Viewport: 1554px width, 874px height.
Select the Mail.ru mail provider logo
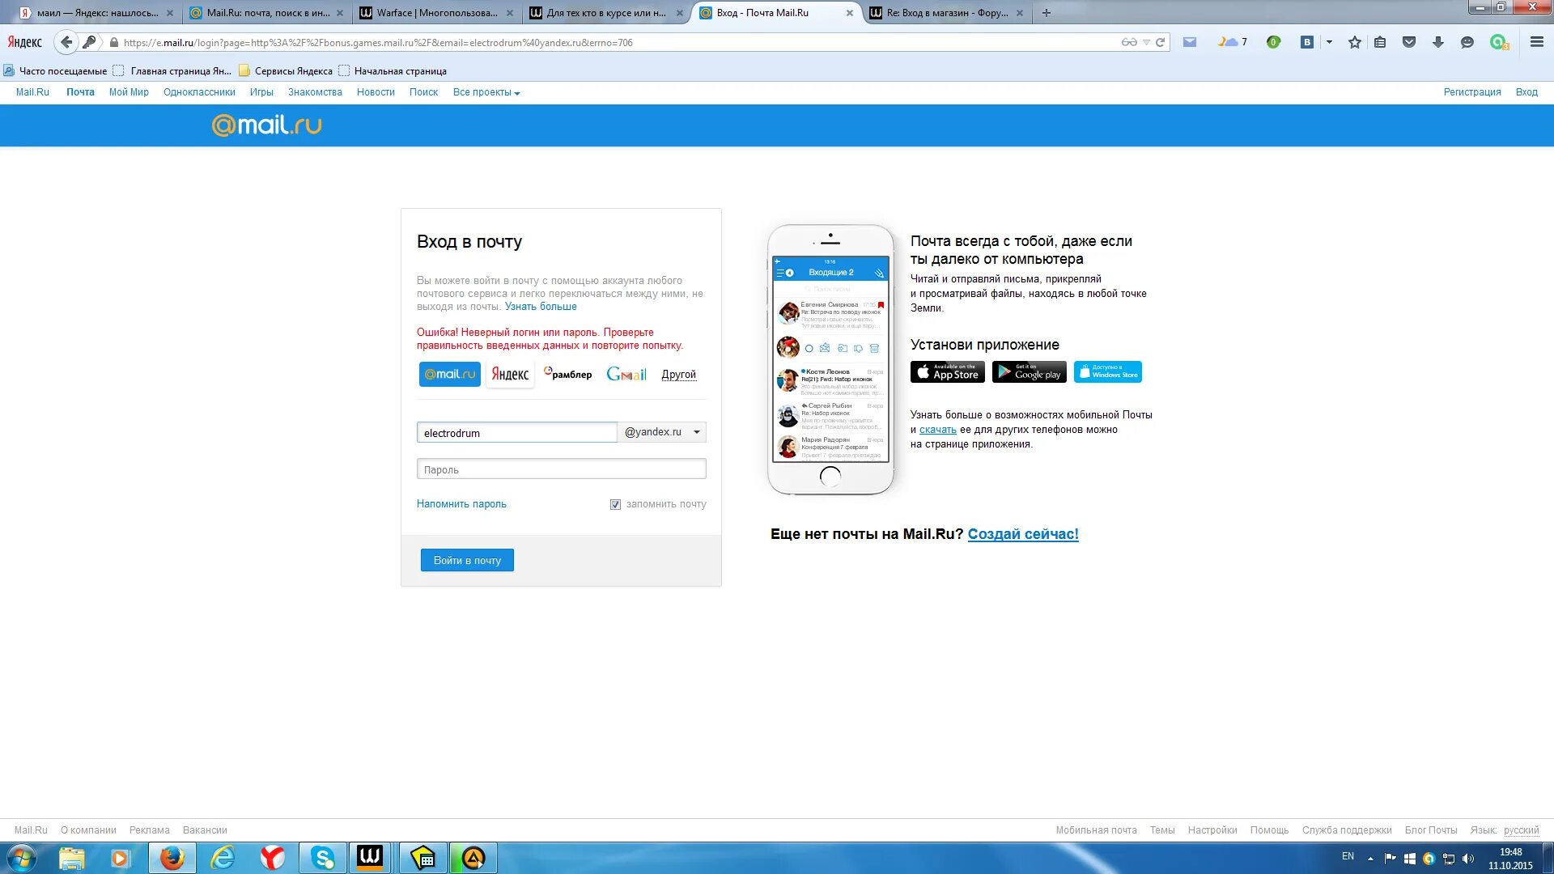pyautogui.click(x=450, y=374)
